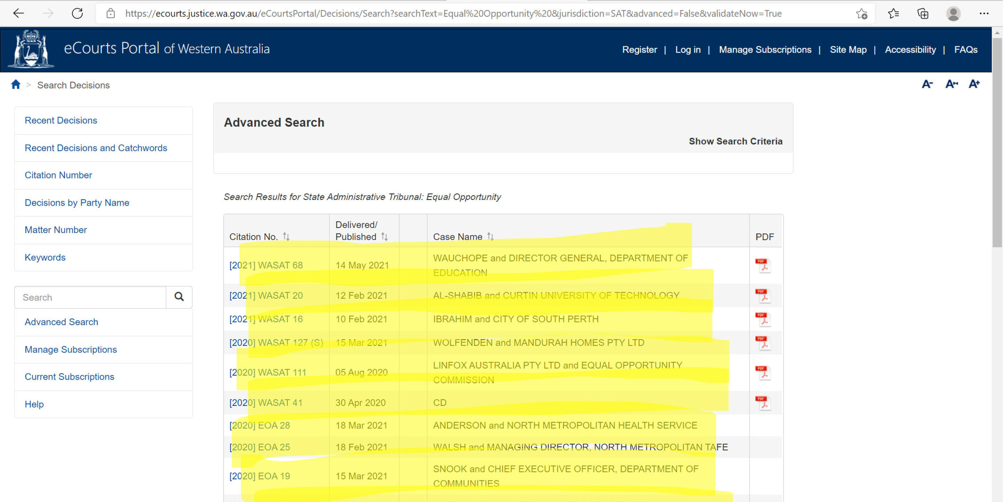Click the sidebar search magnifier button
1003x502 pixels.
click(179, 297)
